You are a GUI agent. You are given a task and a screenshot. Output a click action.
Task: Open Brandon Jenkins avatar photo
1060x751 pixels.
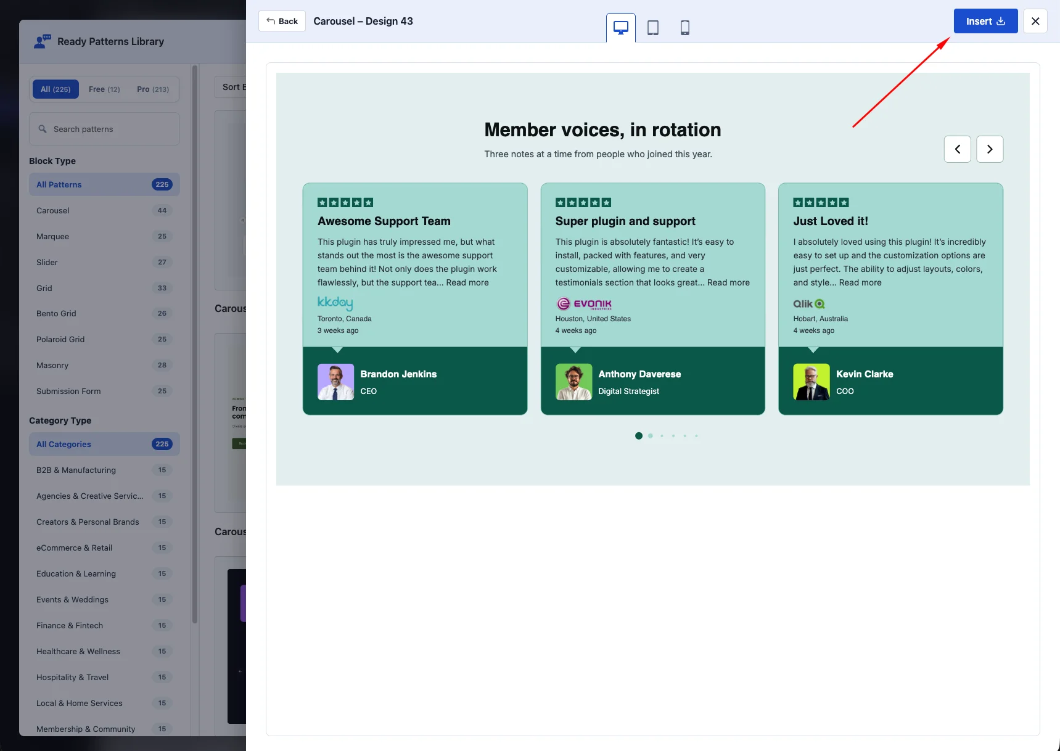[335, 382]
